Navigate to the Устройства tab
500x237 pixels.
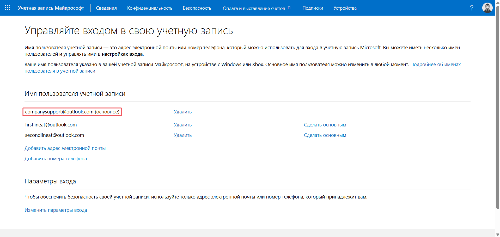tap(345, 8)
